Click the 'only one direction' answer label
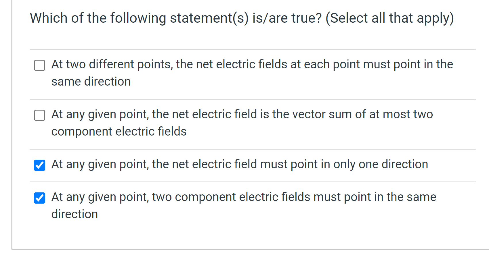Viewport: 489px width, 255px height. click(240, 164)
